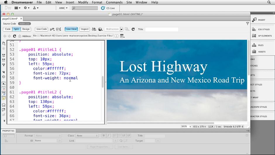
Task: Click the W3C validation icon
Action: (x=59, y=29)
